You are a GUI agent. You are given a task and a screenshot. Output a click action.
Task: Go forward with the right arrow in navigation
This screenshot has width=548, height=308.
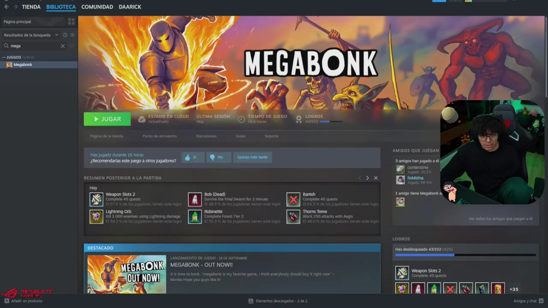pos(16,7)
